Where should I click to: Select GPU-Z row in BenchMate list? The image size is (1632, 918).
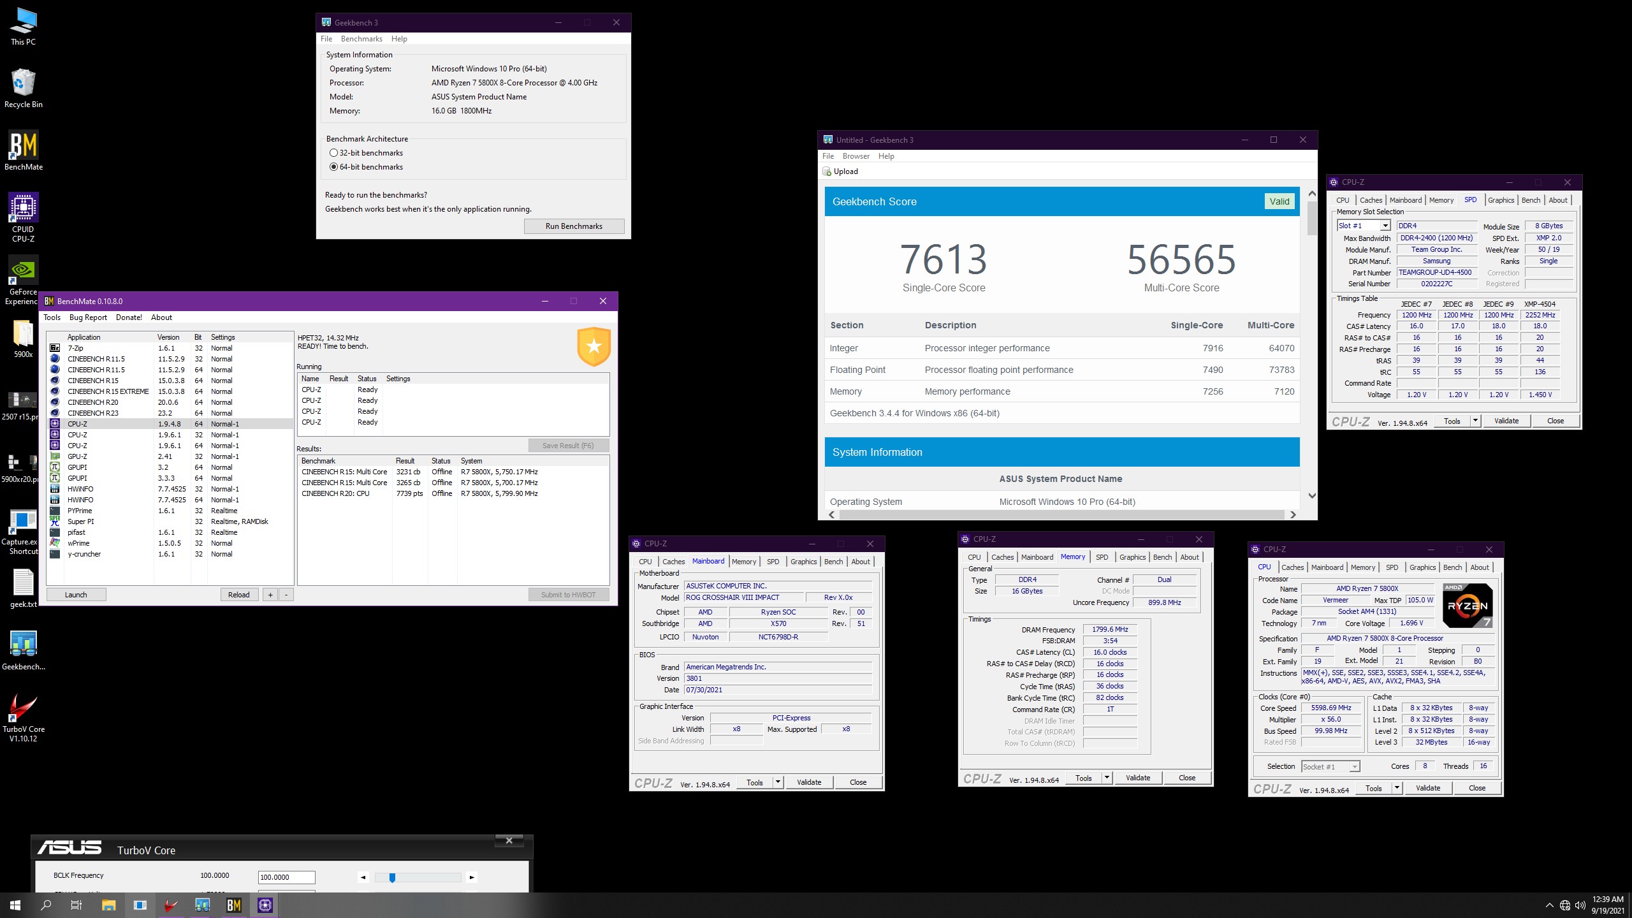[x=170, y=456]
